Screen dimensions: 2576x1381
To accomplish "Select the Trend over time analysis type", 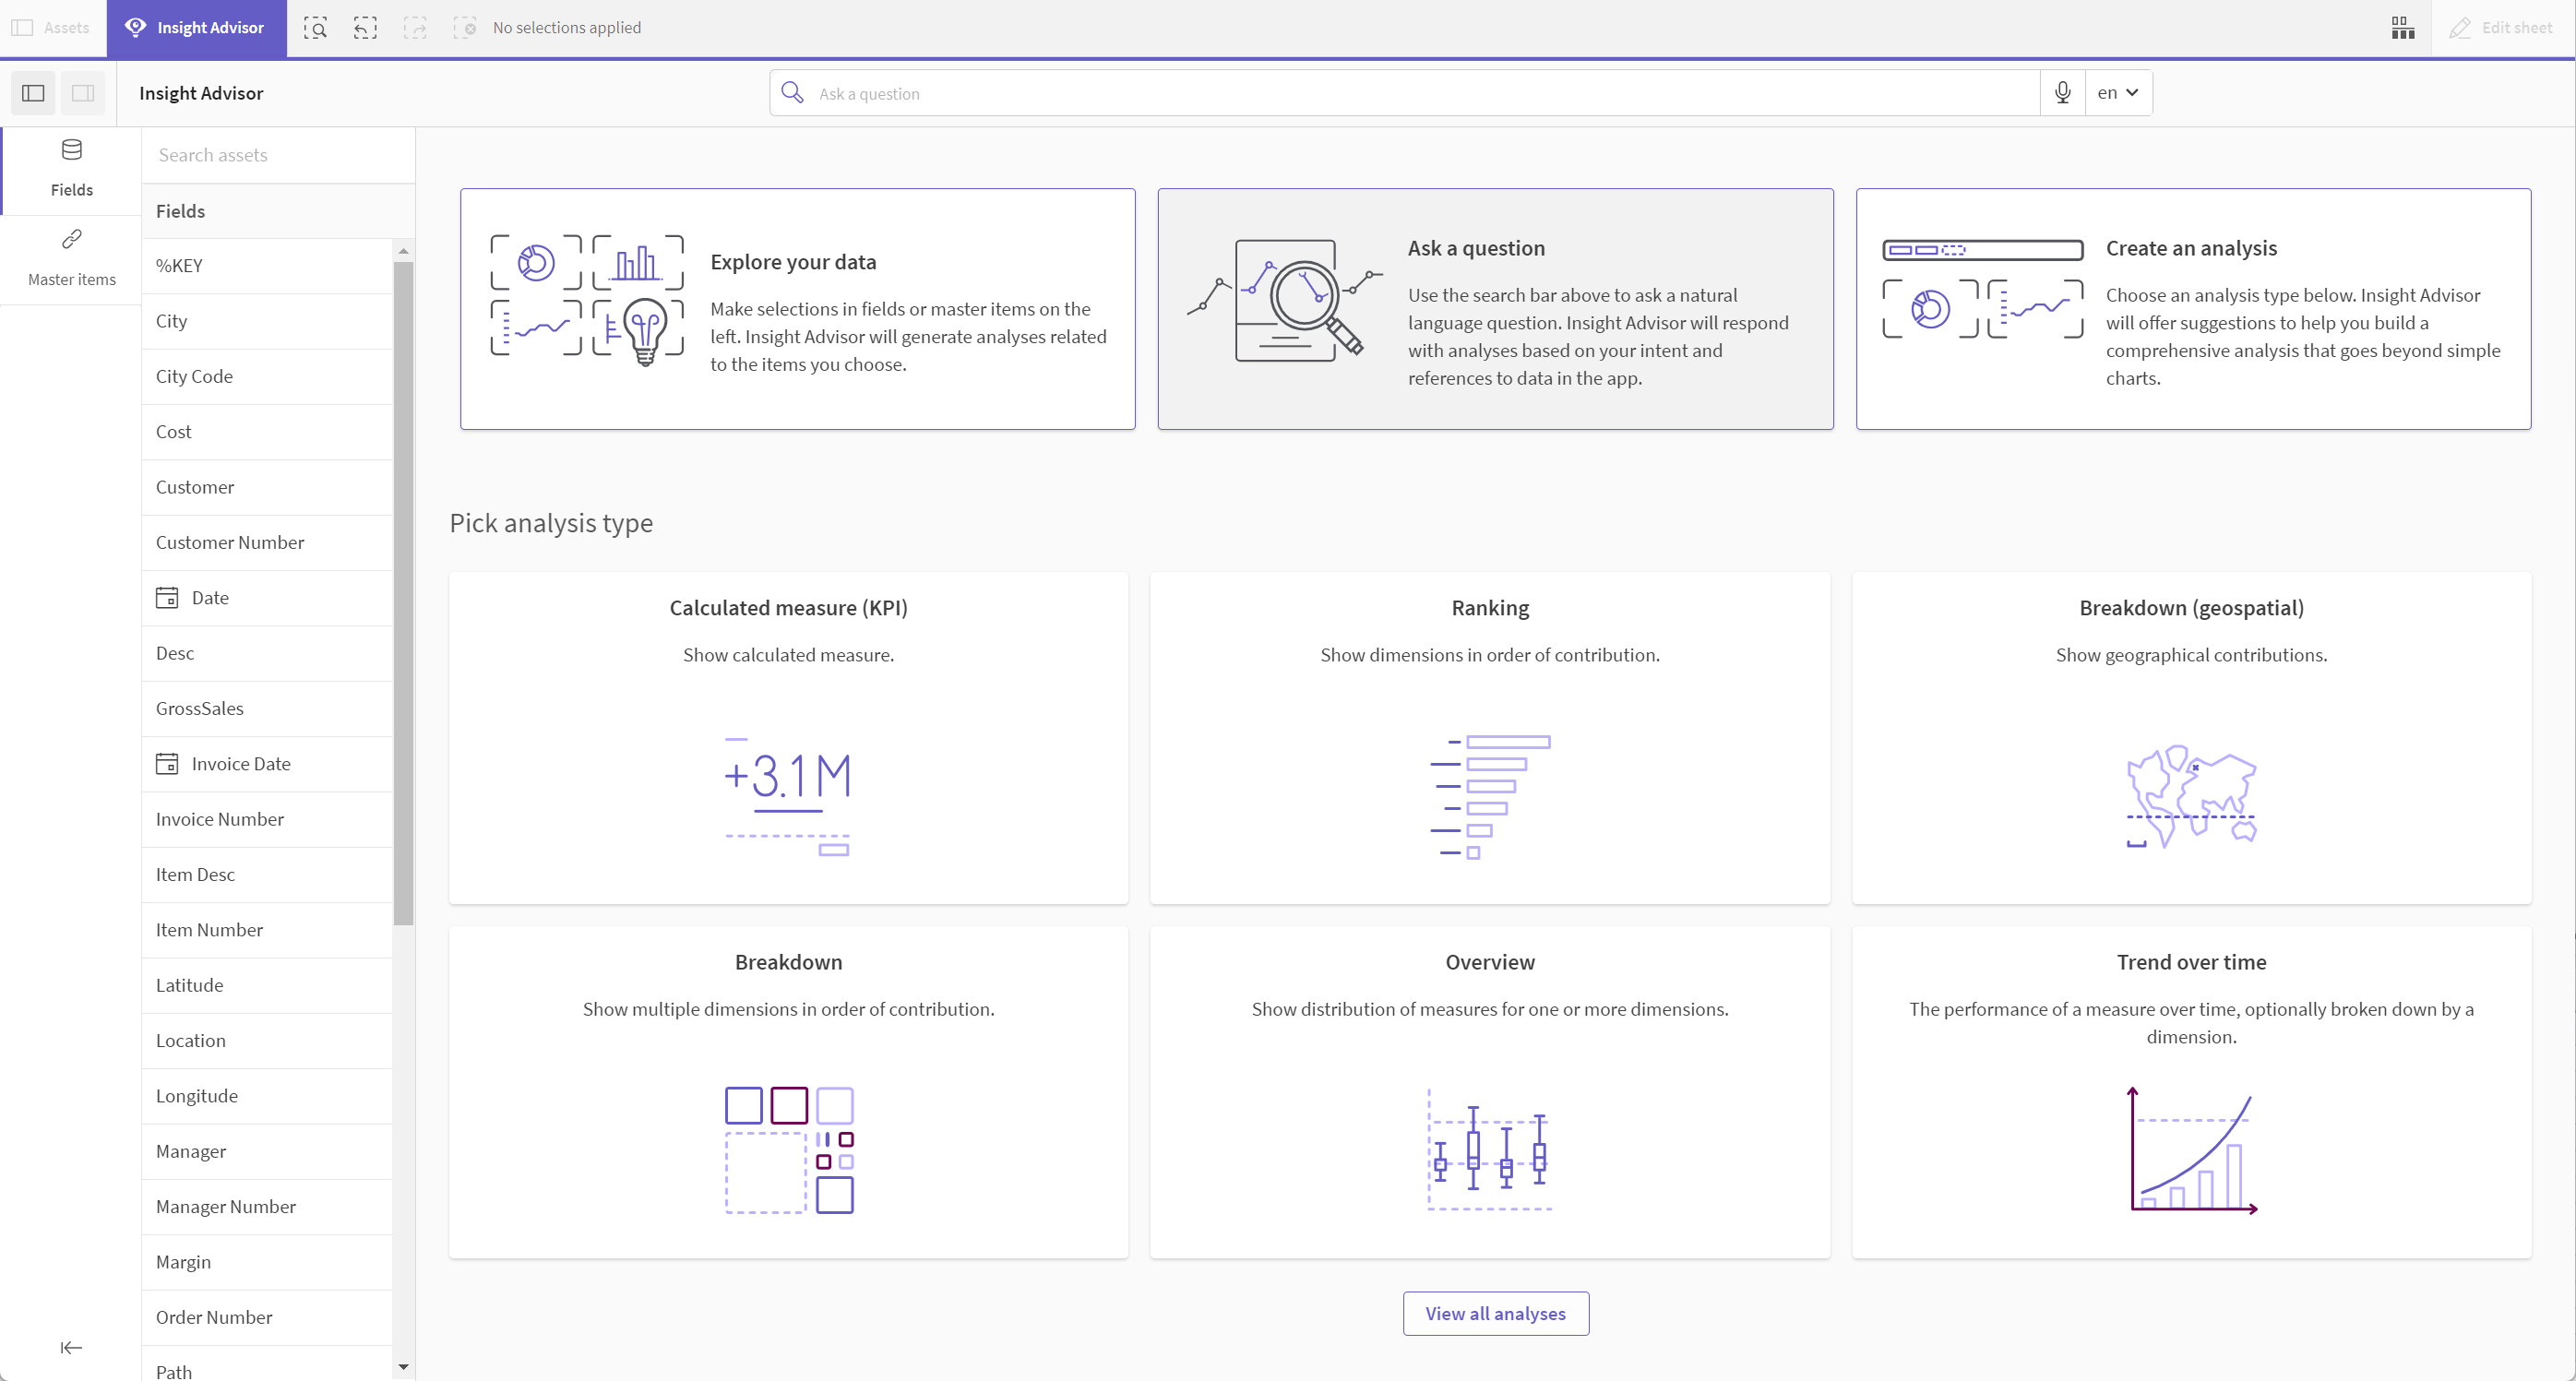I will point(2191,1089).
